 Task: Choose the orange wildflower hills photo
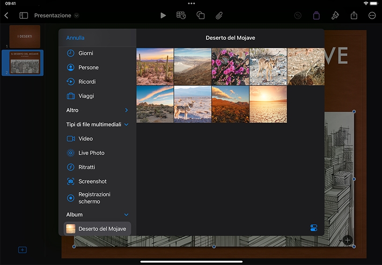230,104
